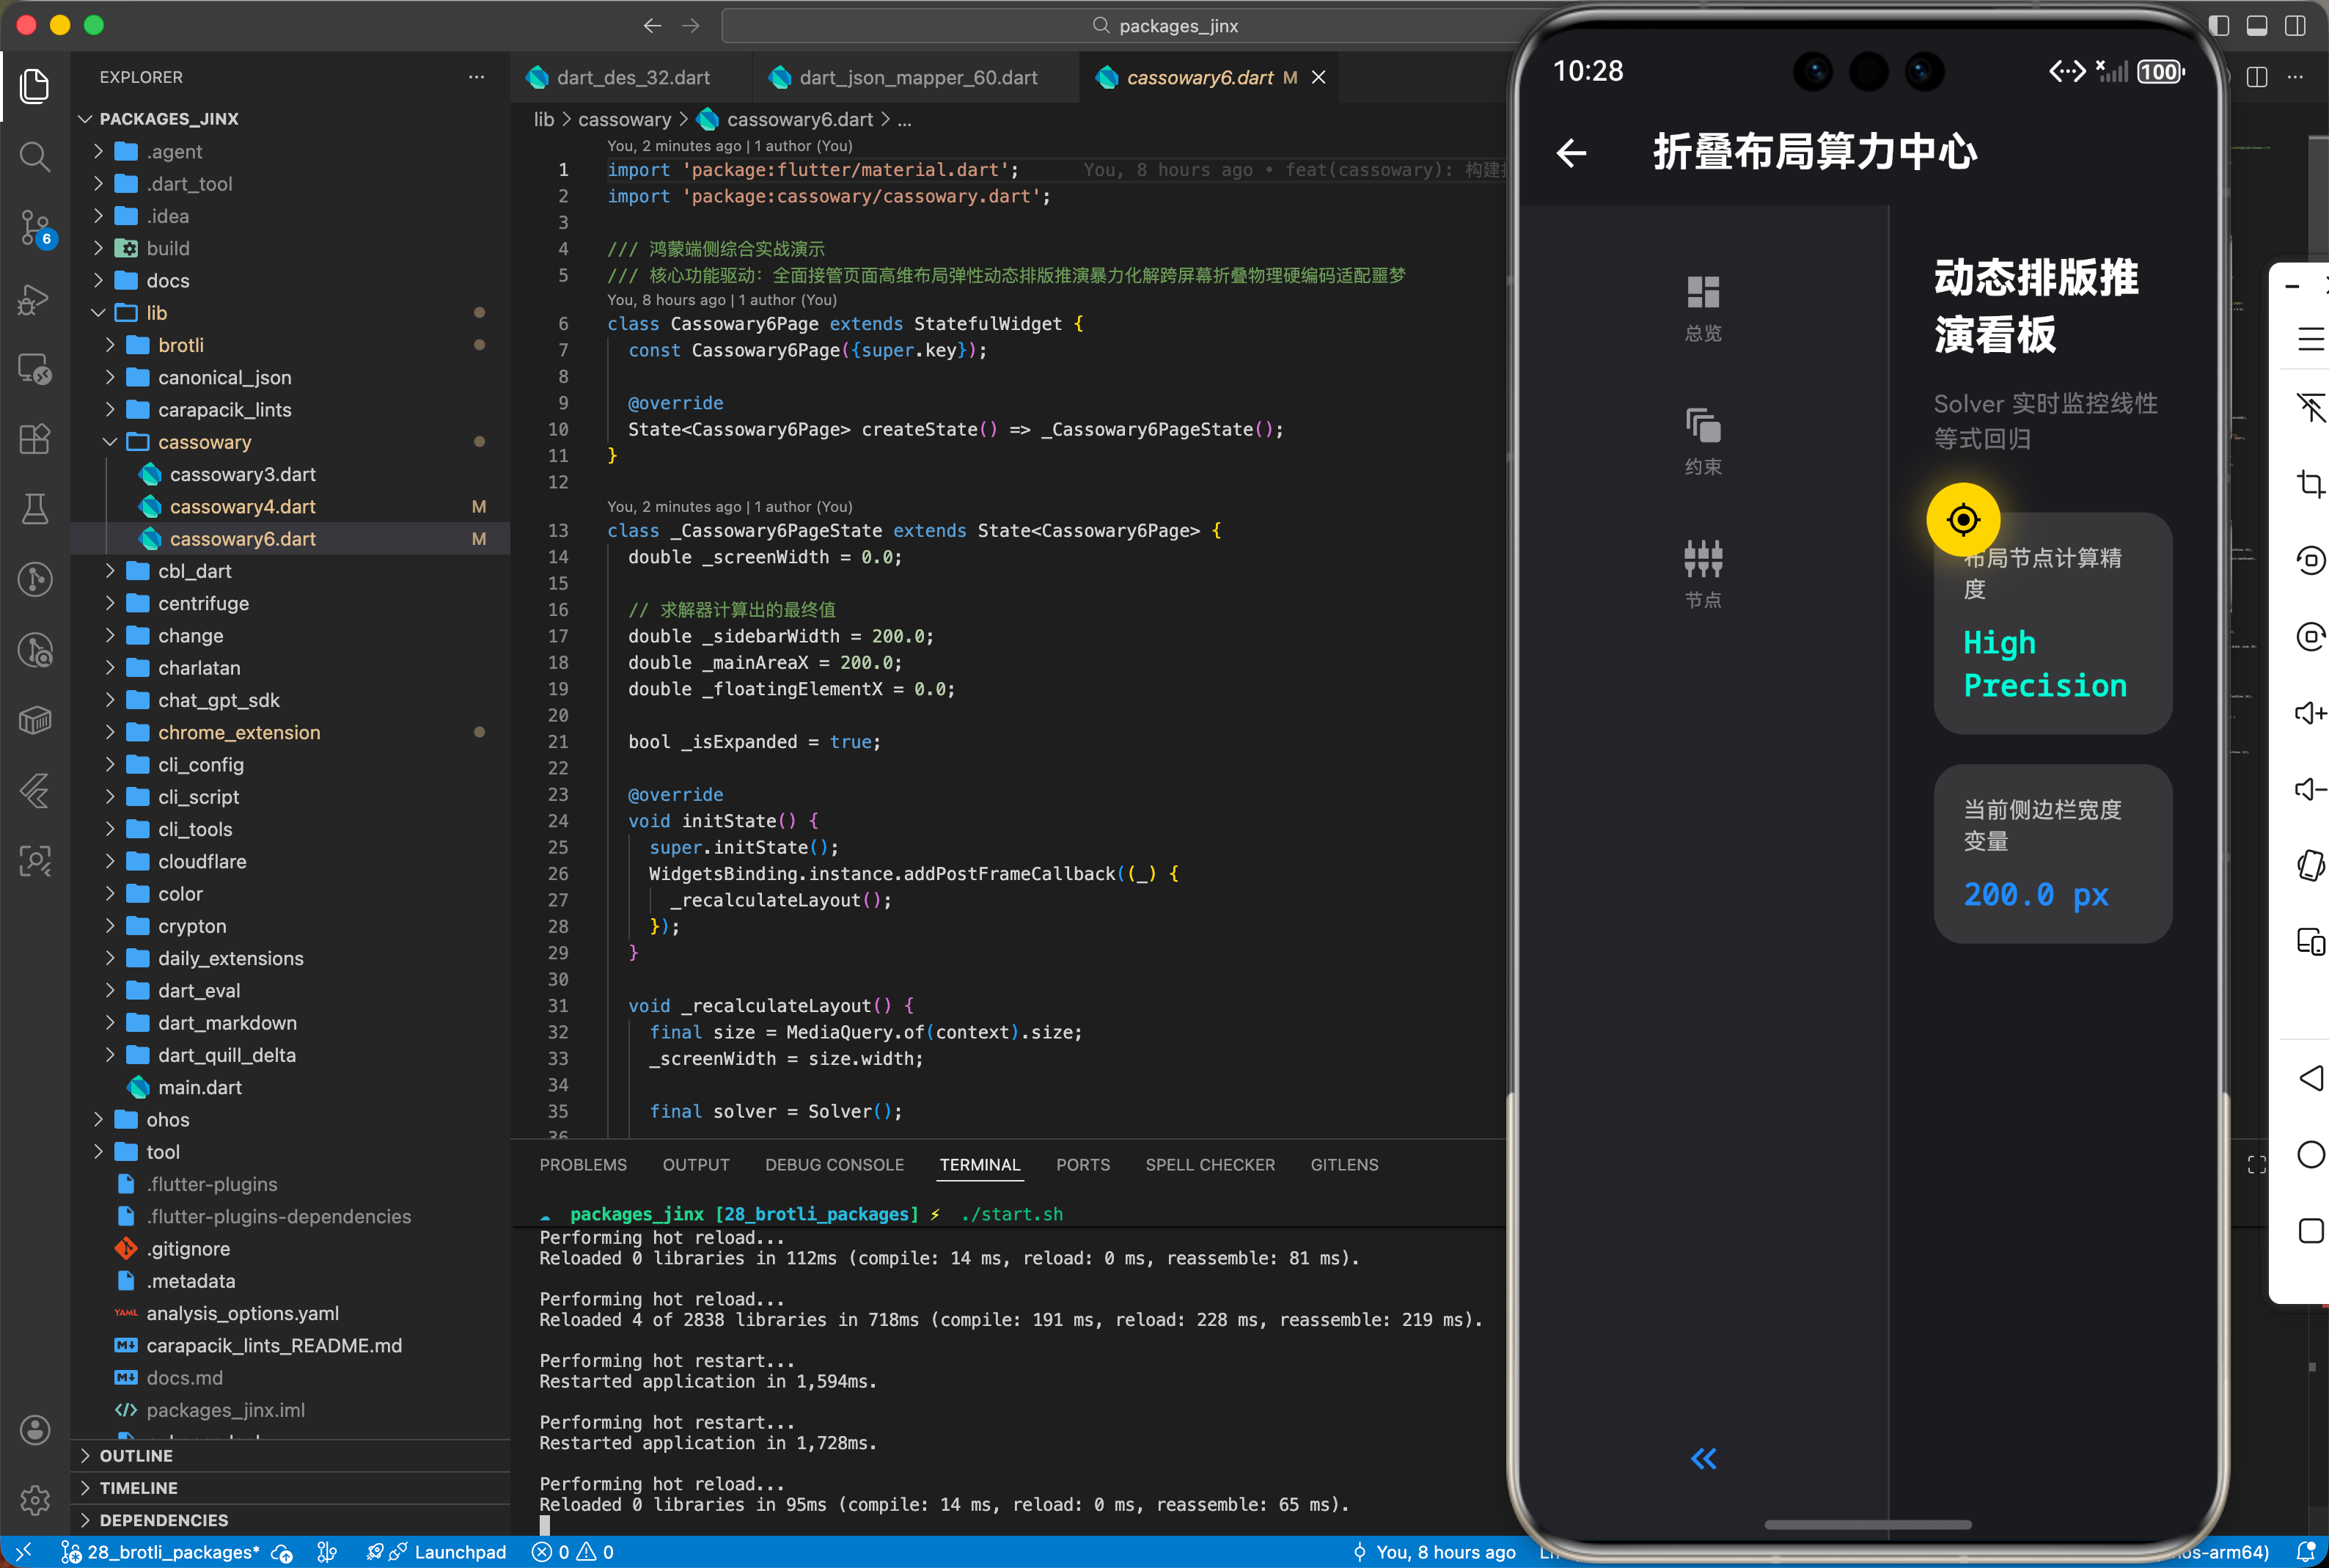Open the Manage gear settings icon

pyautogui.click(x=35, y=1499)
